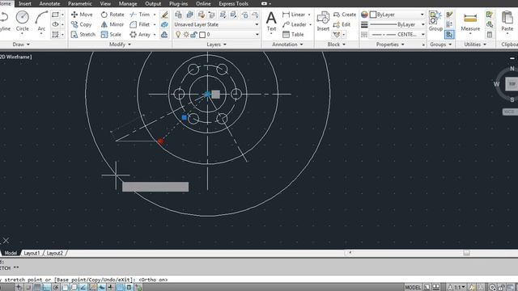
Task: Open the Output ribbon tab
Action: click(153, 3)
